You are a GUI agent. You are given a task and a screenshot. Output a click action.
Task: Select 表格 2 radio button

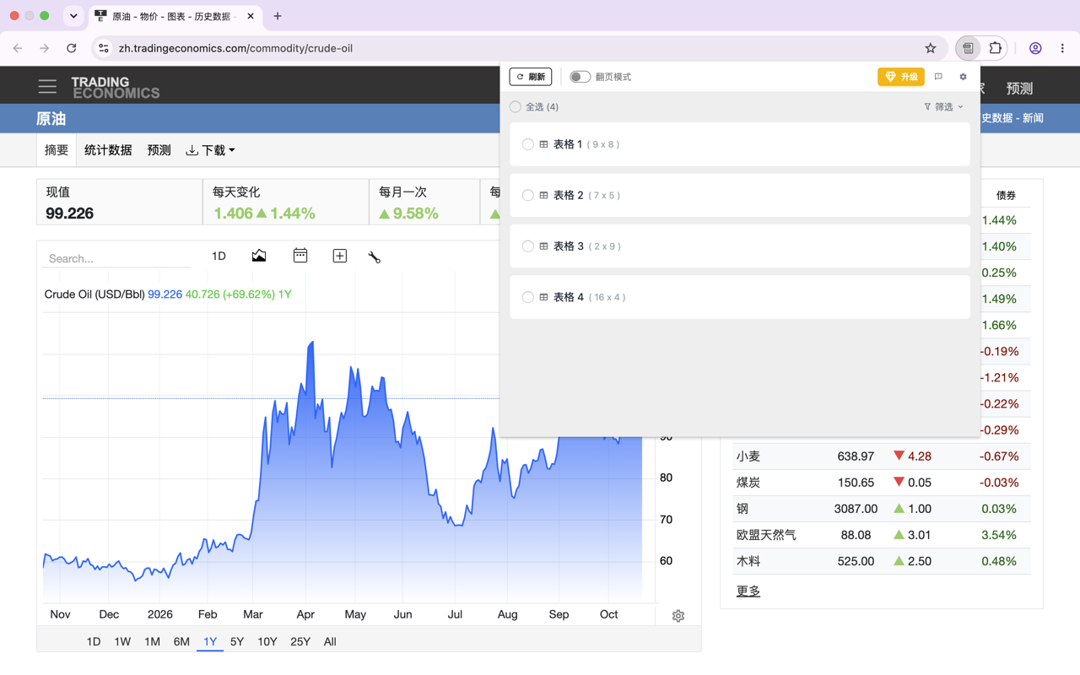[528, 195]
